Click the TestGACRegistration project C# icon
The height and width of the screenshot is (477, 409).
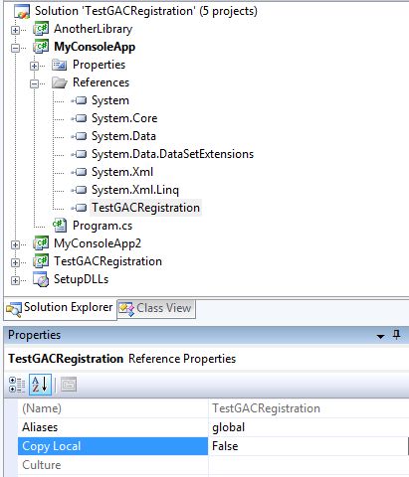[41, 261]
